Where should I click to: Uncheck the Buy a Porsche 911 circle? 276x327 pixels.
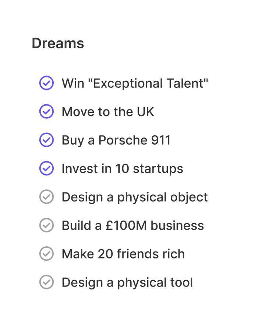coord(46,140)
